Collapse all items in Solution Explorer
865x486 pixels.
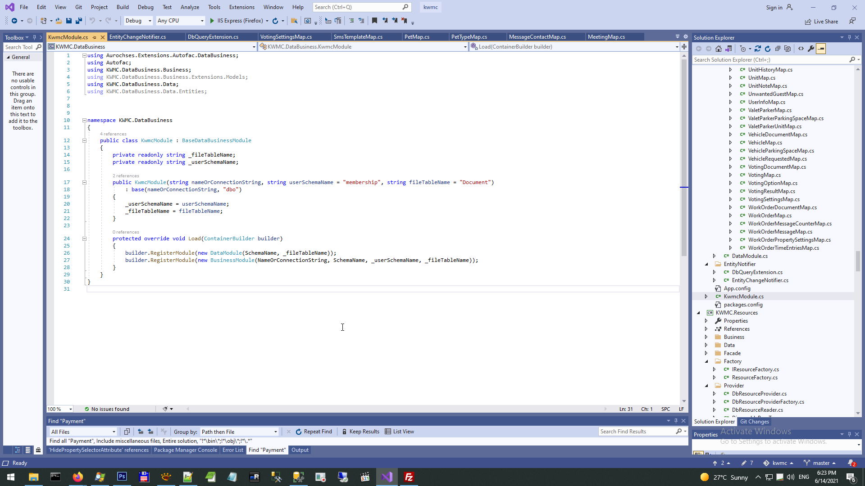coord(778,49)
